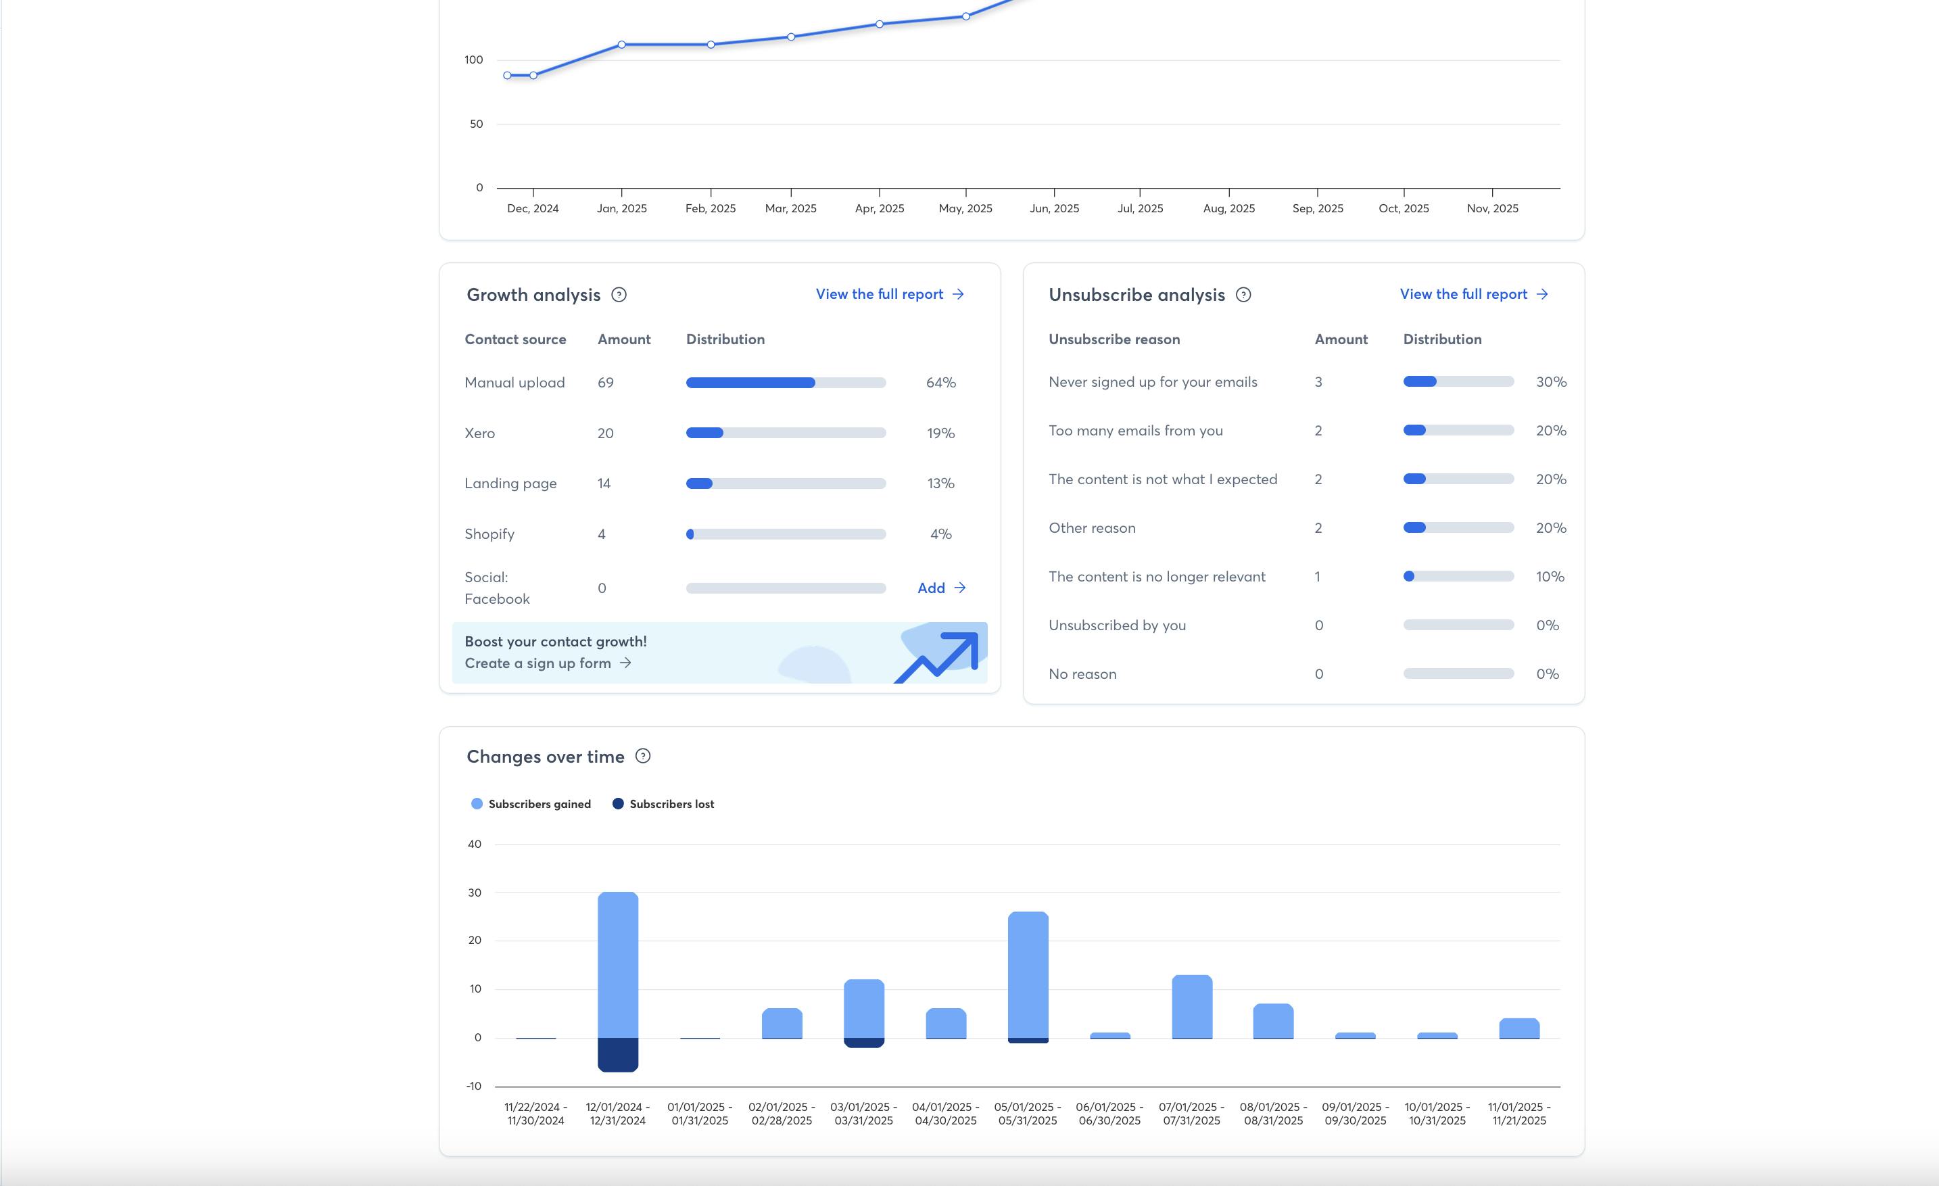Click arrow next to Add for Facebook

(960, 588)
